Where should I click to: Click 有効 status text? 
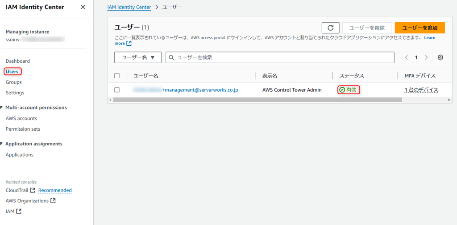click(x=351, y=90)
